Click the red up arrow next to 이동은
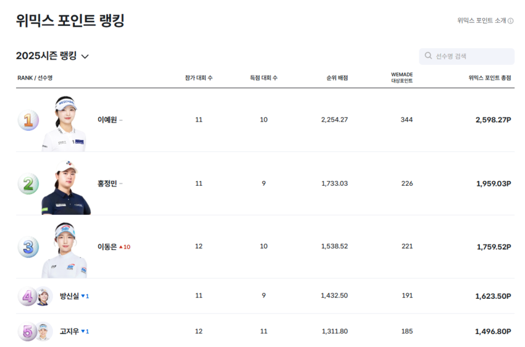 [121, 247]
